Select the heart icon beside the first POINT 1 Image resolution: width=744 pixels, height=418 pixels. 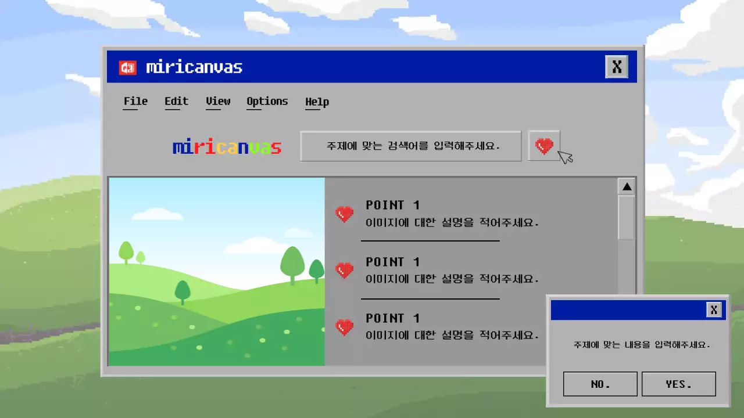(x=345, y=214)
